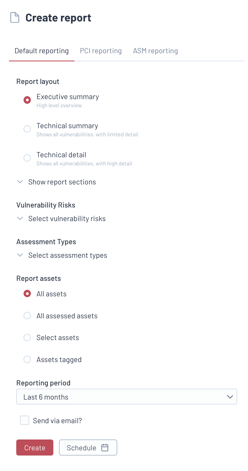Screen dimensions: 248x471
Task: Open the ASM reporting tab
Action: click(x=155, y=51)
